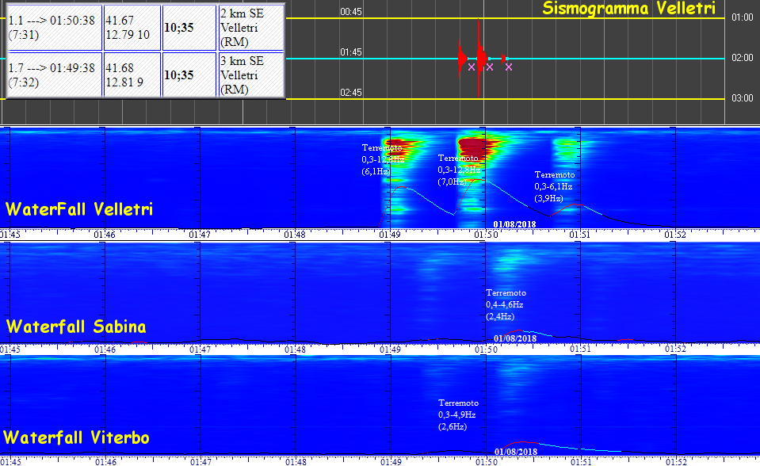Click Sabina annotation 'Terremoto 0,4-4,6Hz (2,4Hz)'

[506, 304]
